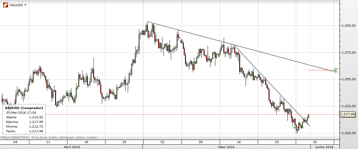The width and height of the screenshot is (358, 149).
Task: Click the Abril 2016 month label
Action: pos(71,147)
